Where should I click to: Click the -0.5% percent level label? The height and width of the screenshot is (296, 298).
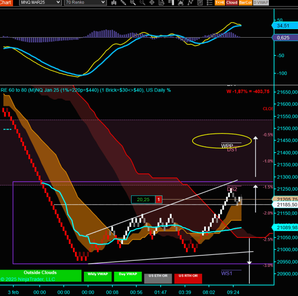[x=268, y=135]
